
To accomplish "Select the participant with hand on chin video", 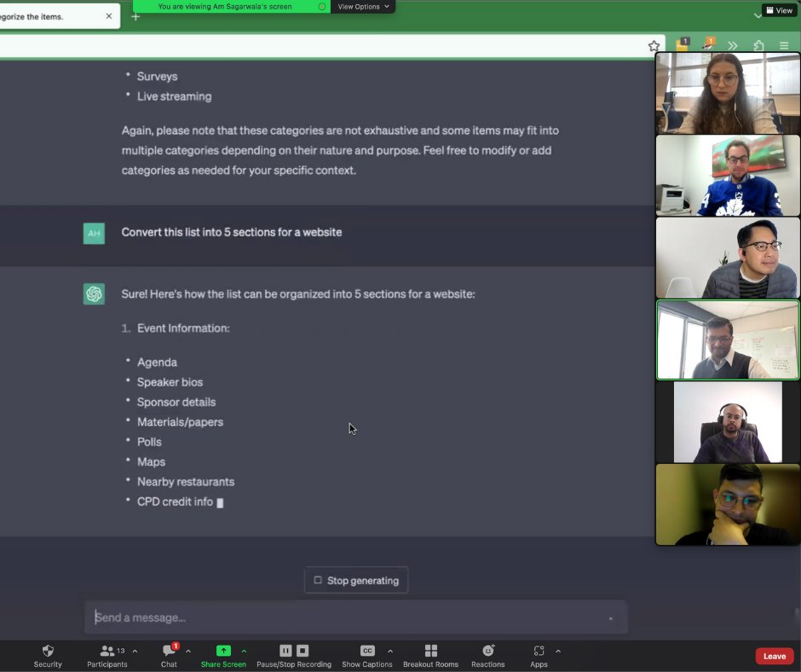I will click(x=728, y=505).
